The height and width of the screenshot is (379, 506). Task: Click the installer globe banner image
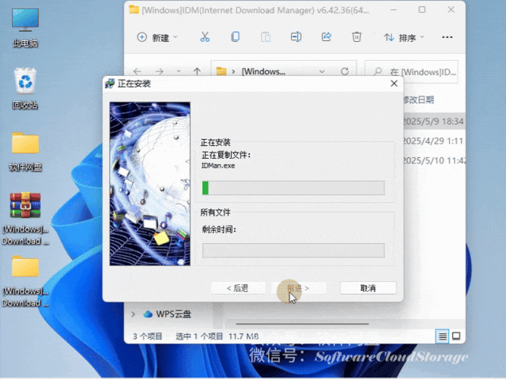tap(149, 184)
